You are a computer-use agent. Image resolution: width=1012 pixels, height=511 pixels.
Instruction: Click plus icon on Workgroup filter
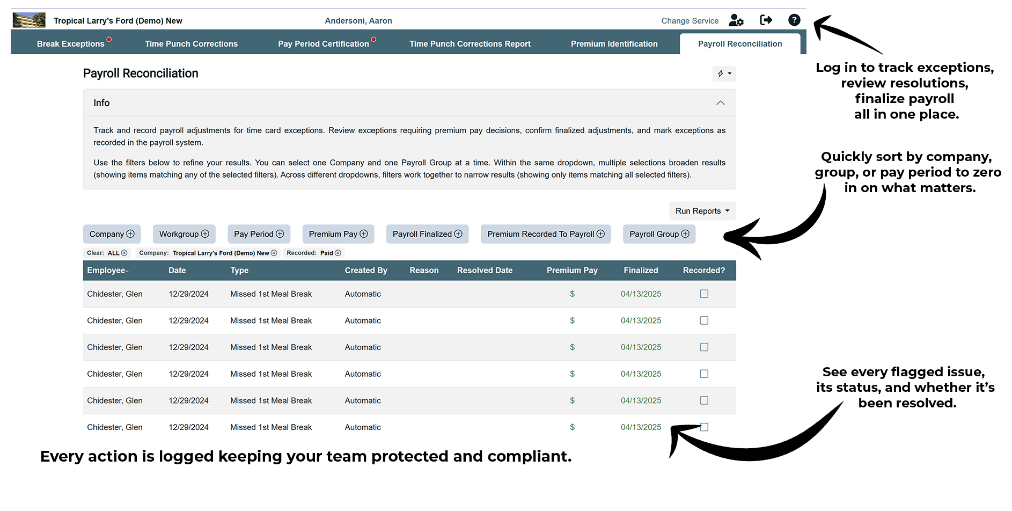[x=205, y=234]
